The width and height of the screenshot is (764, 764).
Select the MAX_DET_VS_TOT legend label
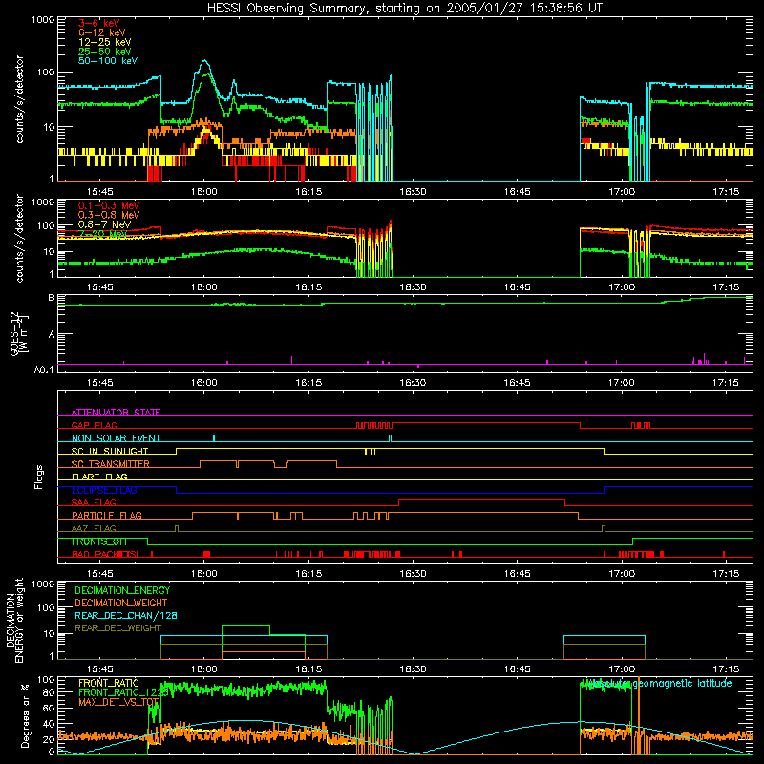tap(118, 702)
